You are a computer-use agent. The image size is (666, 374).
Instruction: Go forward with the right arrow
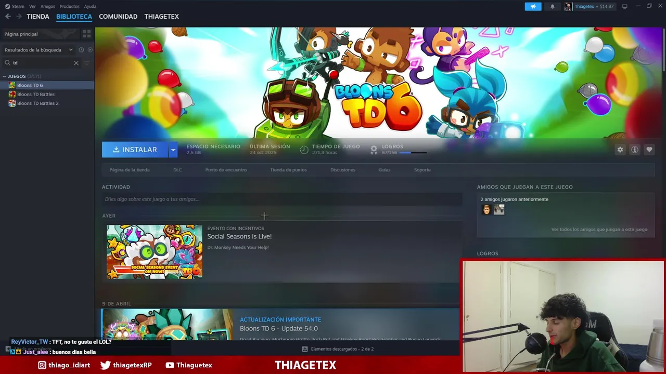point(19,17)
